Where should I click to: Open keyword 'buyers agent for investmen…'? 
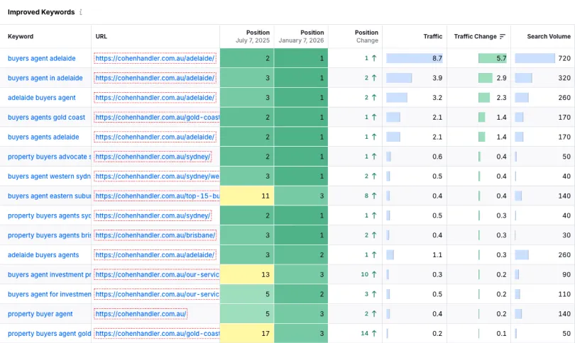click(49, 294)
